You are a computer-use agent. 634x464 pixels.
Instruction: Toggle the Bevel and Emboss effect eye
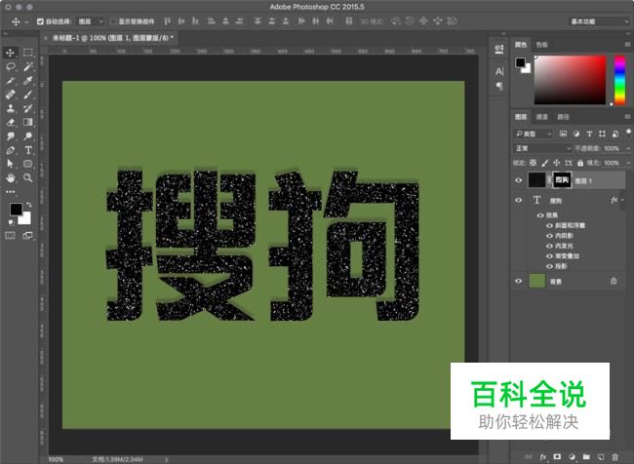549,225
